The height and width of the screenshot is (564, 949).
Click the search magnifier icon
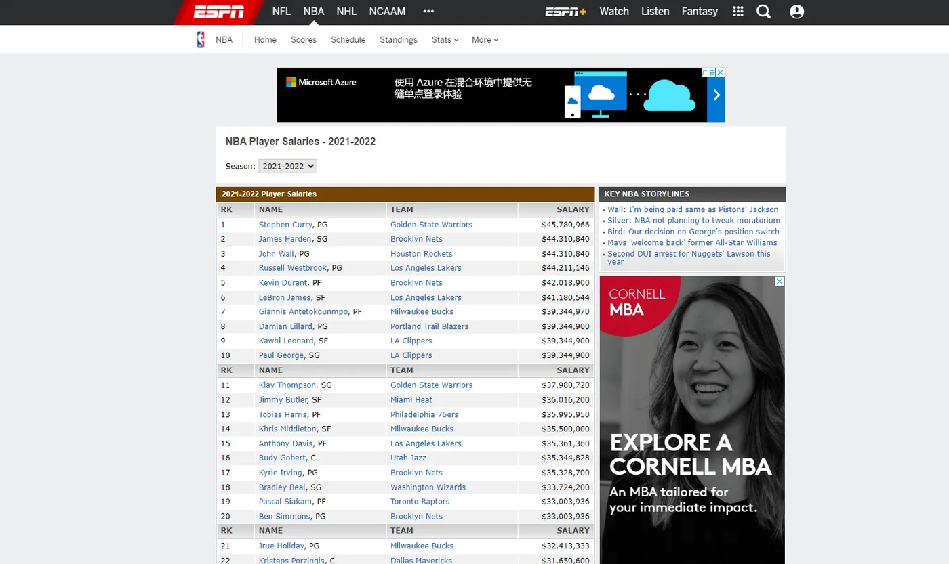coord(764,12)
